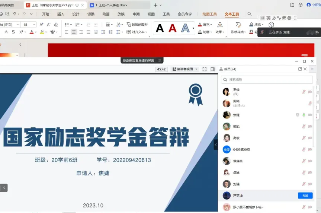Toggle strikethrough text formatting
This screenshot has height=213, width=321.
tap(13, 32)
